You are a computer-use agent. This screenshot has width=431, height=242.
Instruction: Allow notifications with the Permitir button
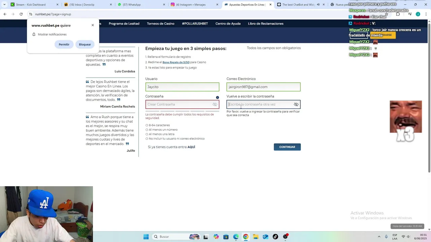pos(64,44)
